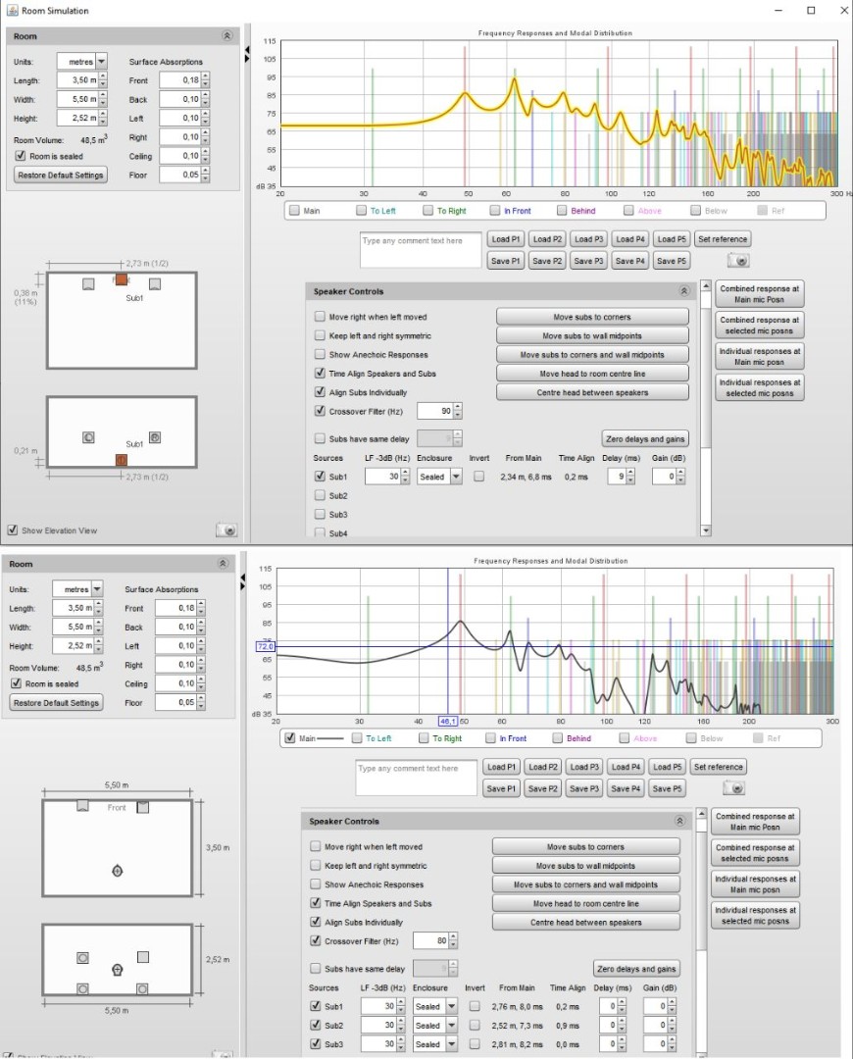
Task: Click the comment text box in the upper window
Action: click(421, 249)
